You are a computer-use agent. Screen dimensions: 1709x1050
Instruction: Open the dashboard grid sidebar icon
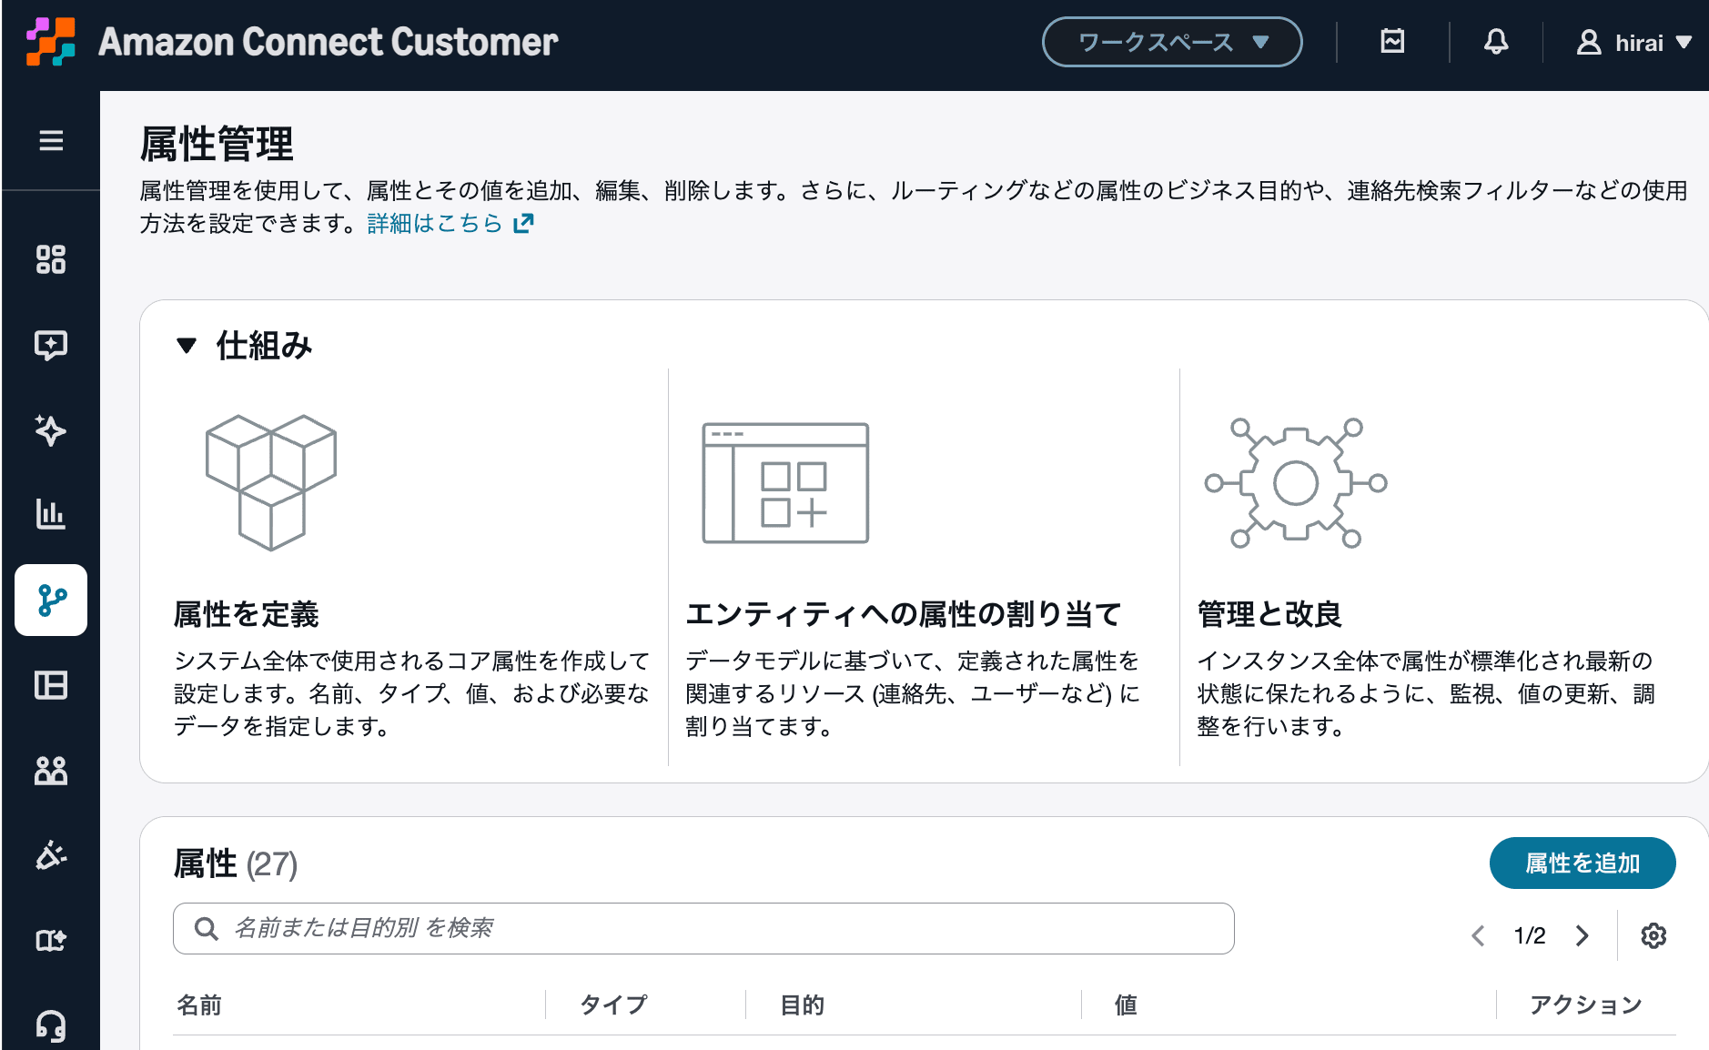51,259
